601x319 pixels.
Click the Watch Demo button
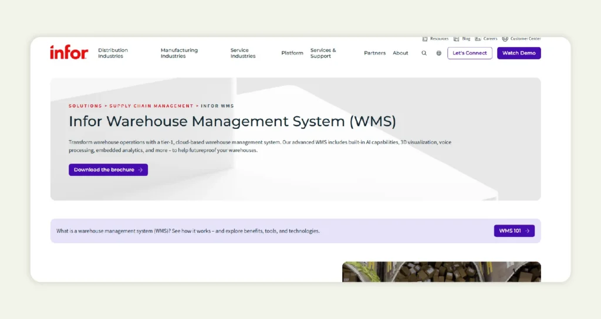[519, 53]
